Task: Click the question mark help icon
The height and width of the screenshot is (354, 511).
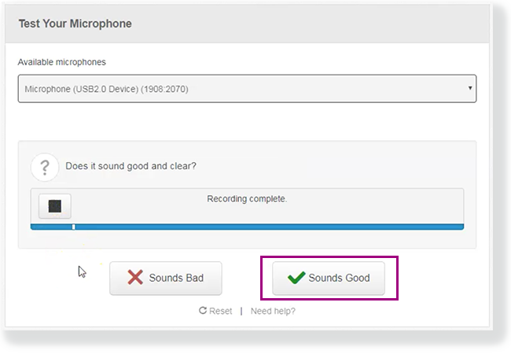Action: click(x=45, y=167)
